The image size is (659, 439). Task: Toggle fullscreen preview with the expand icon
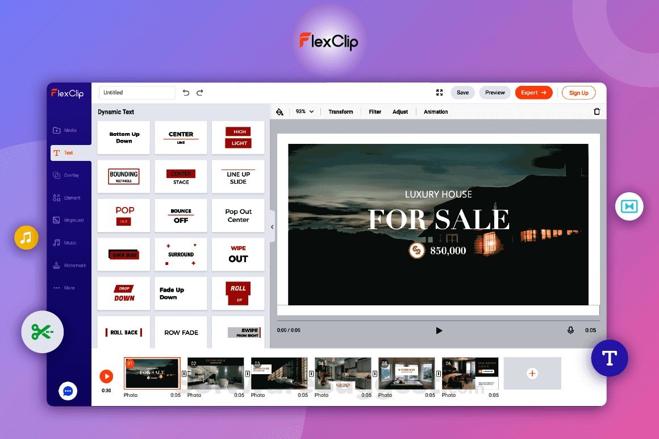pos(439,92)
